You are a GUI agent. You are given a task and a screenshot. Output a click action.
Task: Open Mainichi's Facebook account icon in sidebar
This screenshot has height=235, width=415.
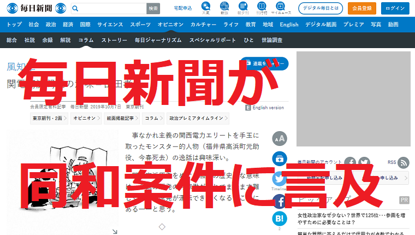(350, 162)
